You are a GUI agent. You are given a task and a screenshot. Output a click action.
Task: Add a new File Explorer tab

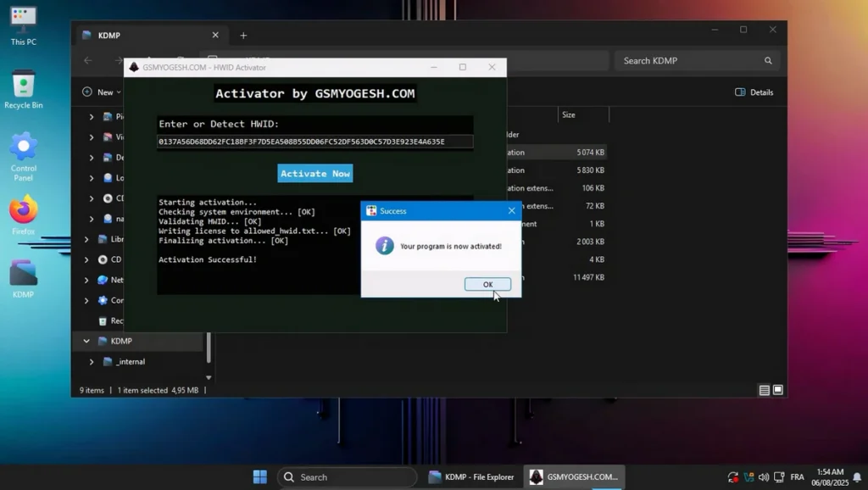tap(243, 36)
